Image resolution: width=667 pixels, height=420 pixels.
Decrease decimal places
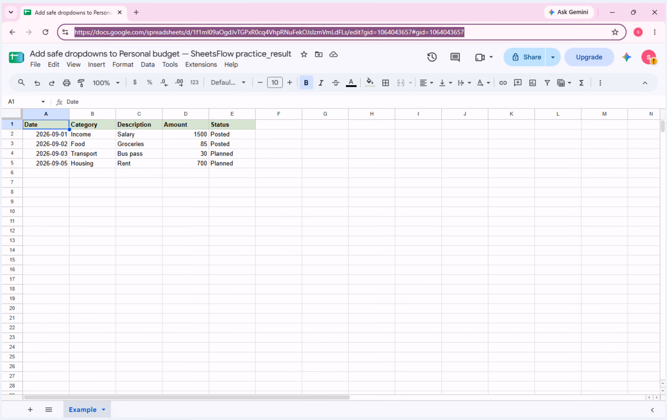pos(164,83)
